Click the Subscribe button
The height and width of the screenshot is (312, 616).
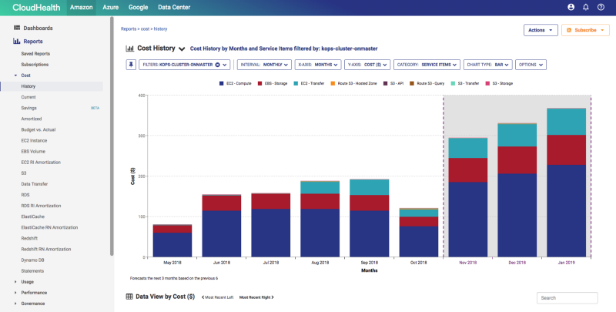(x=585, y=30)
